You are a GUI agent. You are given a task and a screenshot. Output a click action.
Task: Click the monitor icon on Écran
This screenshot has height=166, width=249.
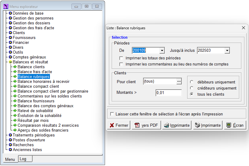[229, 125]
